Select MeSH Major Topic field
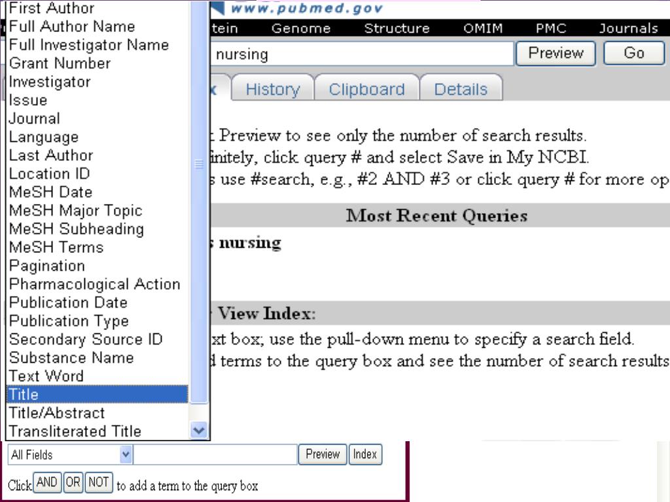 97,210
